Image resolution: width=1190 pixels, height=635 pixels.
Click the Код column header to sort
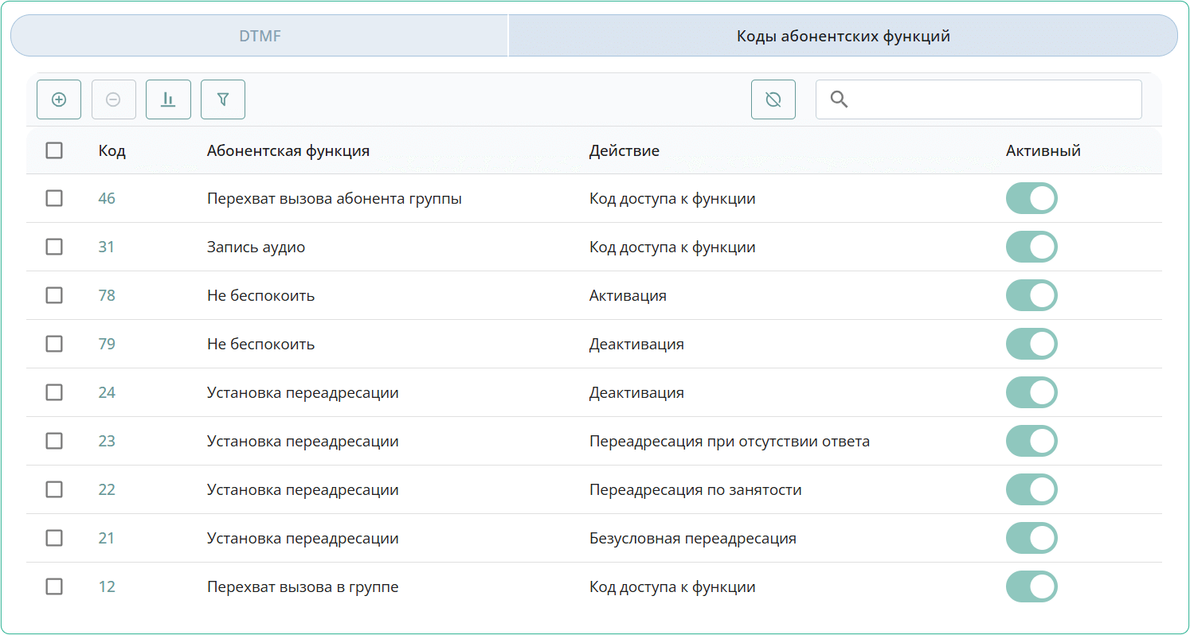coord(112,150)
